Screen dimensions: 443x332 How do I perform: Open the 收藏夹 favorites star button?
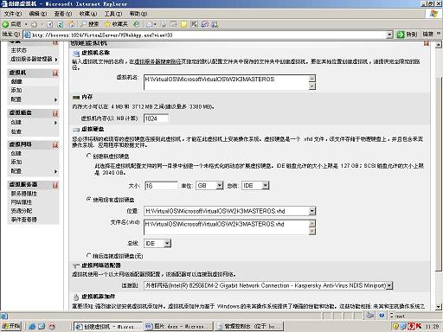coord(116,24)
